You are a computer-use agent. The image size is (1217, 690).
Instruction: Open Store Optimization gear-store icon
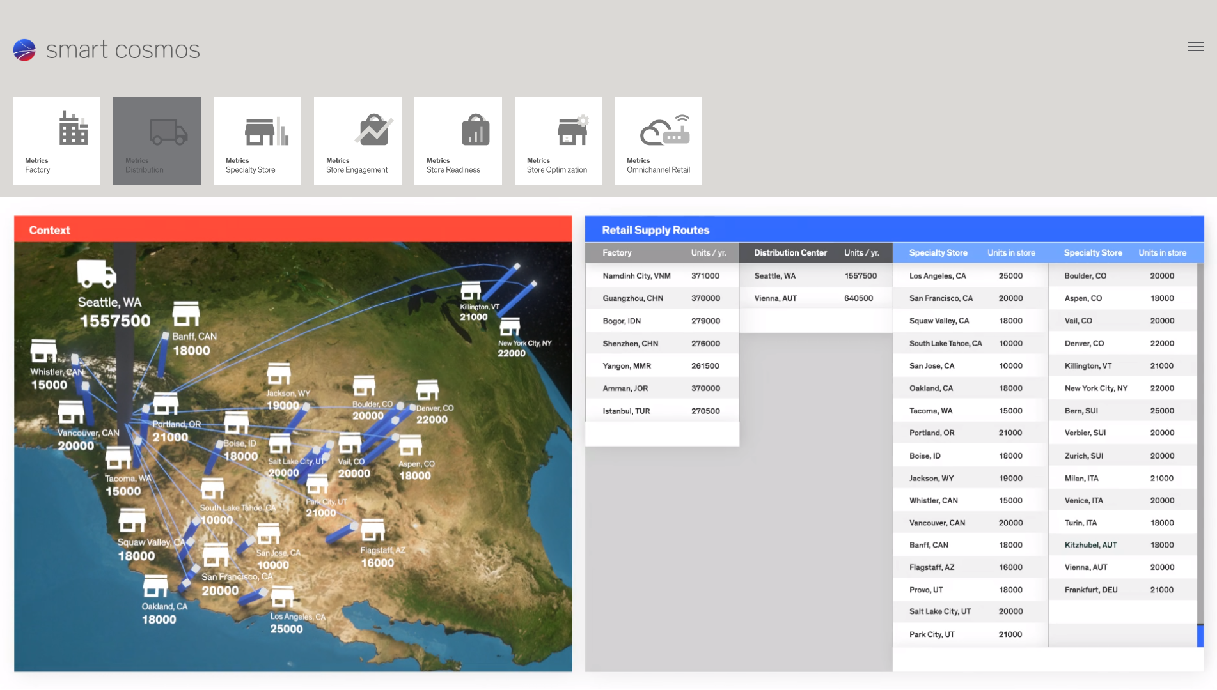tap(572, 131)
